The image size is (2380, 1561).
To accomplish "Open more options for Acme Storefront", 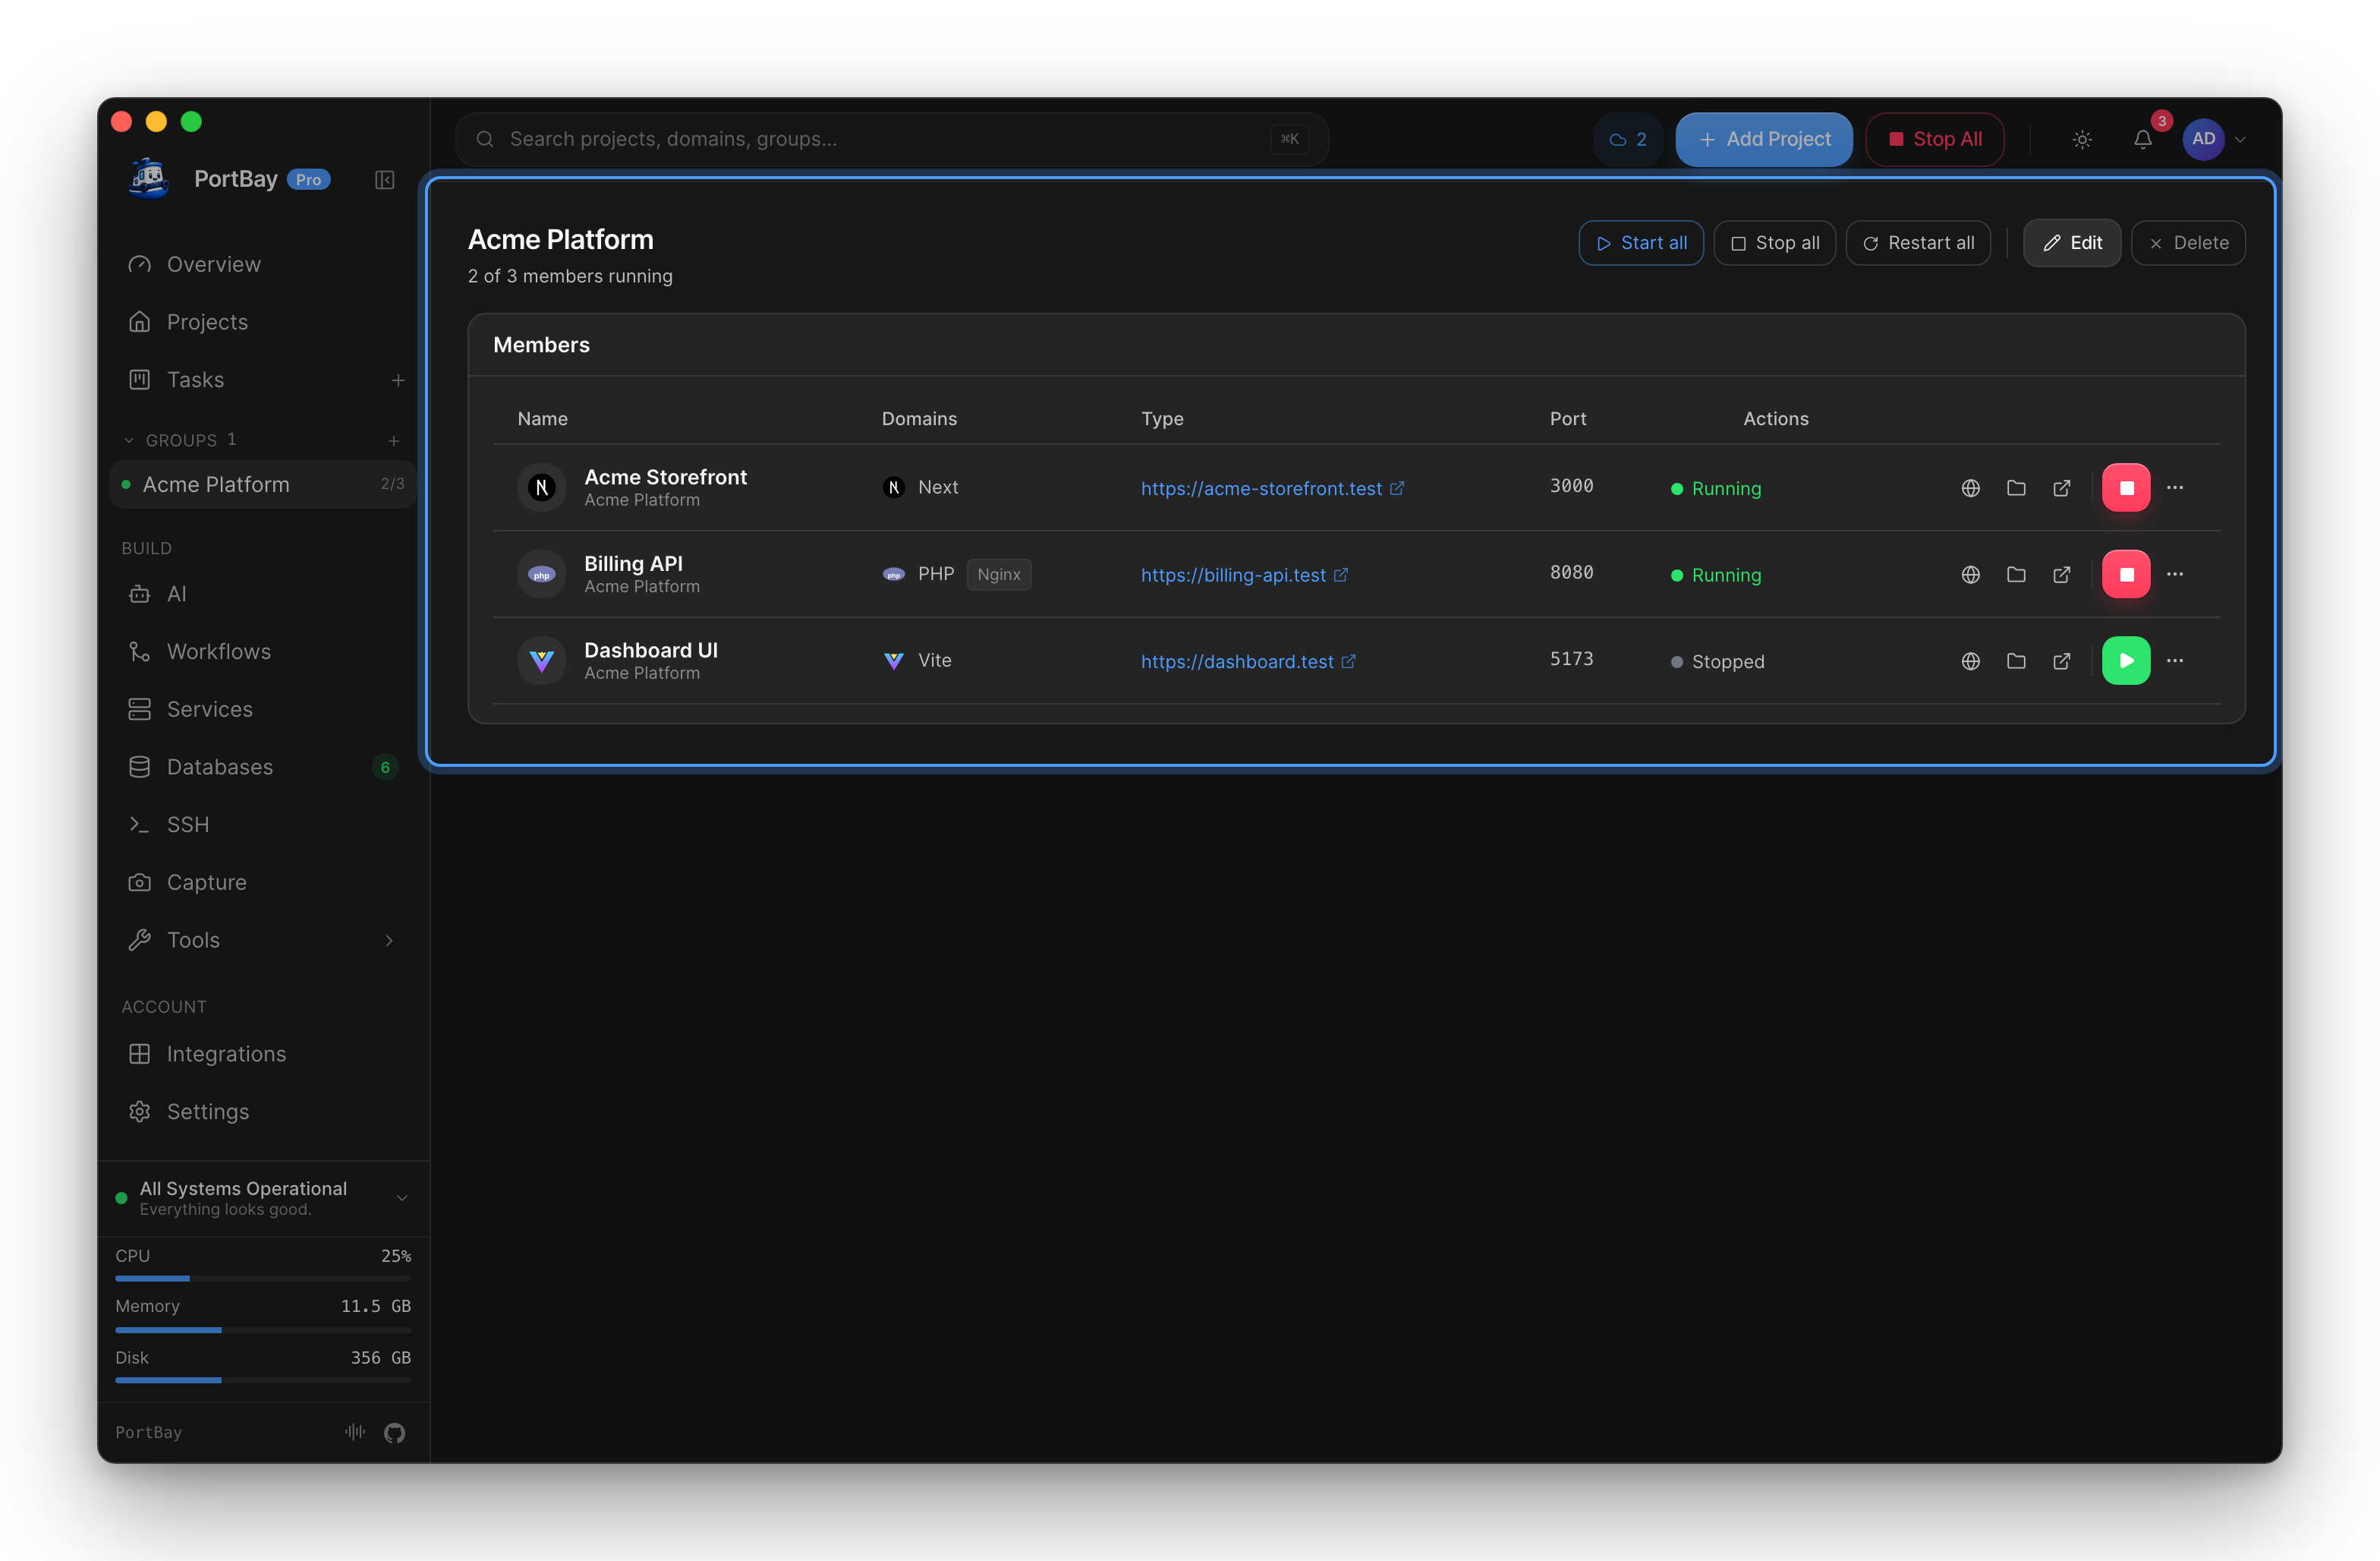I will 2175,487.
